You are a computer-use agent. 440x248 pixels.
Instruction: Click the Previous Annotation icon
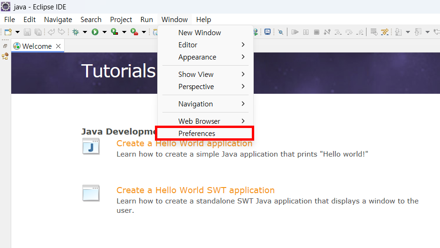pos(418,32)
